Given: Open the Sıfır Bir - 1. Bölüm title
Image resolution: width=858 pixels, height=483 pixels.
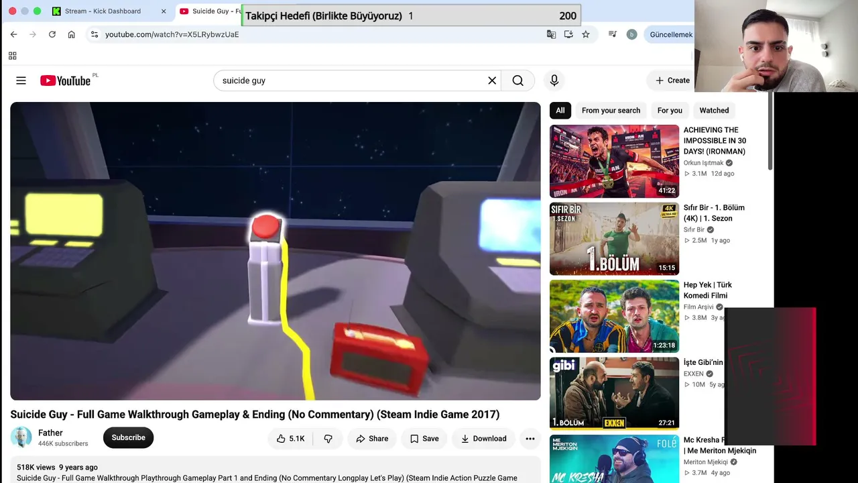Looking at the screenshot, I should (714, 213).
